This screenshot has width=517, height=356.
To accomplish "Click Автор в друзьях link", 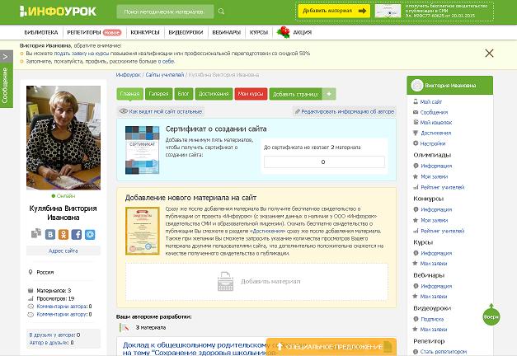I will coord(49,343).
